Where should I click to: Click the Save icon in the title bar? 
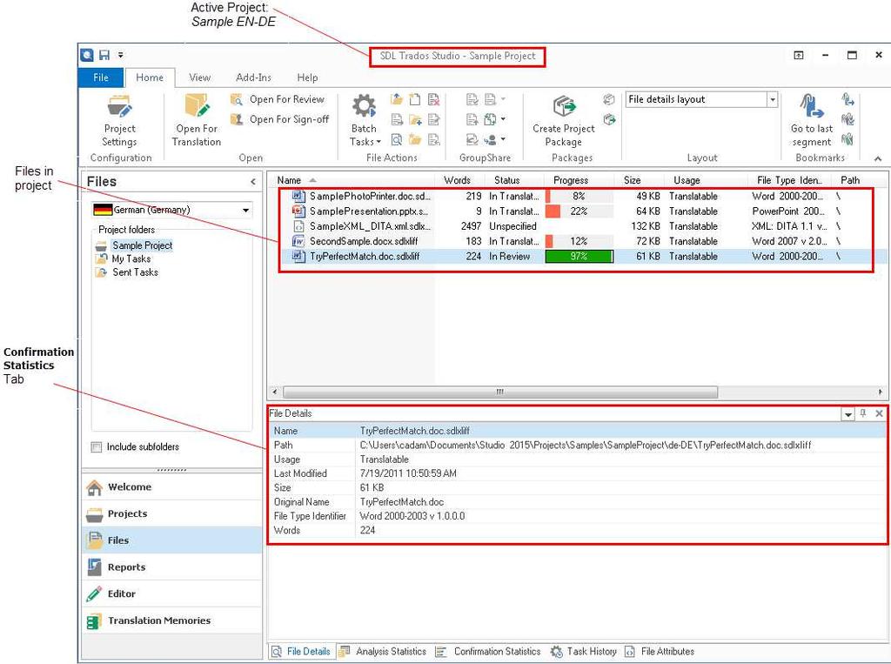tap(104, 55)
